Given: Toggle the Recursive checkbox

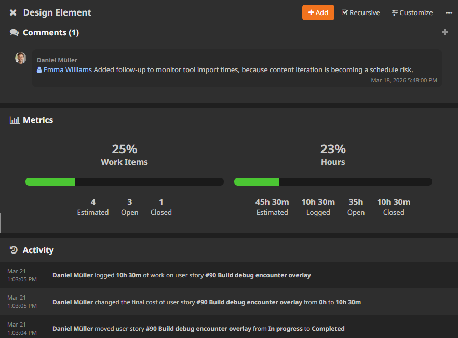Looking at the screenshot, I should pyautogui.click(x=360, y=12).
